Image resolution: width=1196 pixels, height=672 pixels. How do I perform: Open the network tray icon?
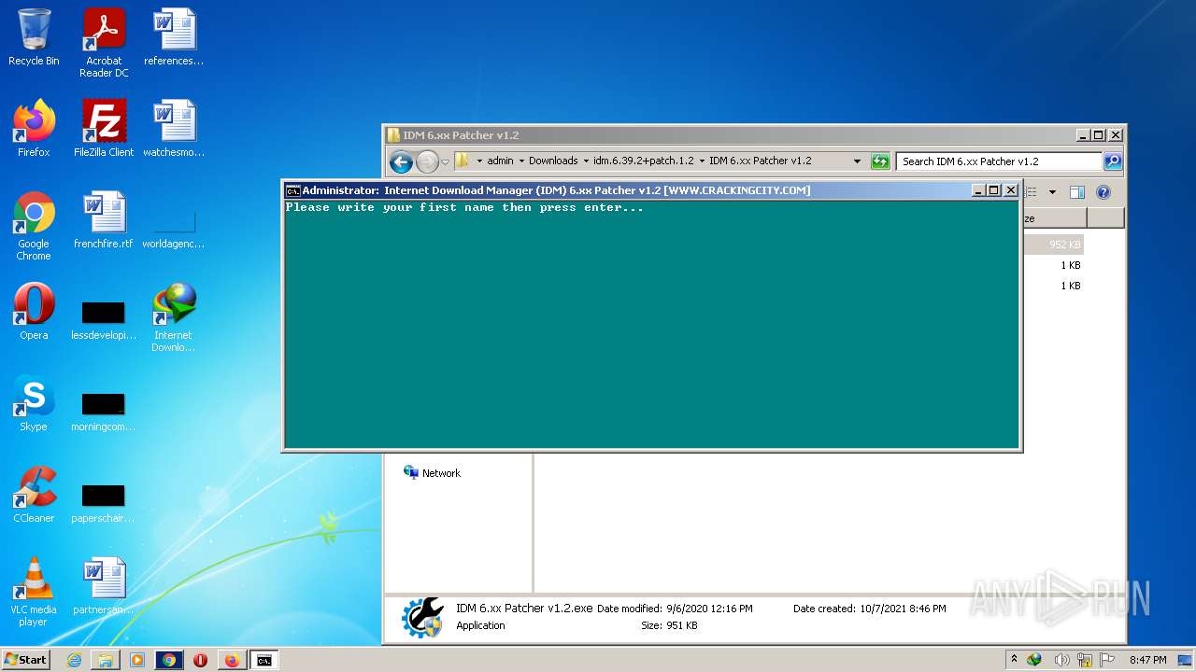1085,660
